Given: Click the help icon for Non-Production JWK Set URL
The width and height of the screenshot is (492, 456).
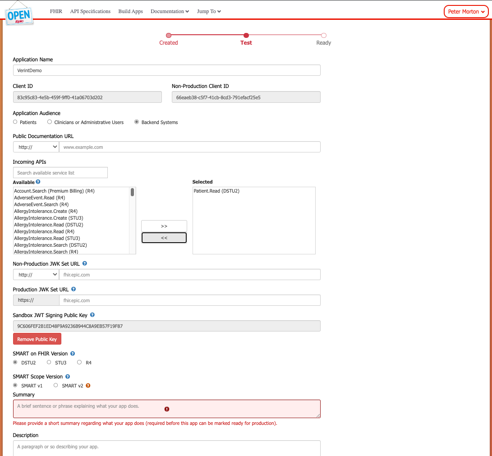Looking at the screenshot, I should click(x=84, y=263).
